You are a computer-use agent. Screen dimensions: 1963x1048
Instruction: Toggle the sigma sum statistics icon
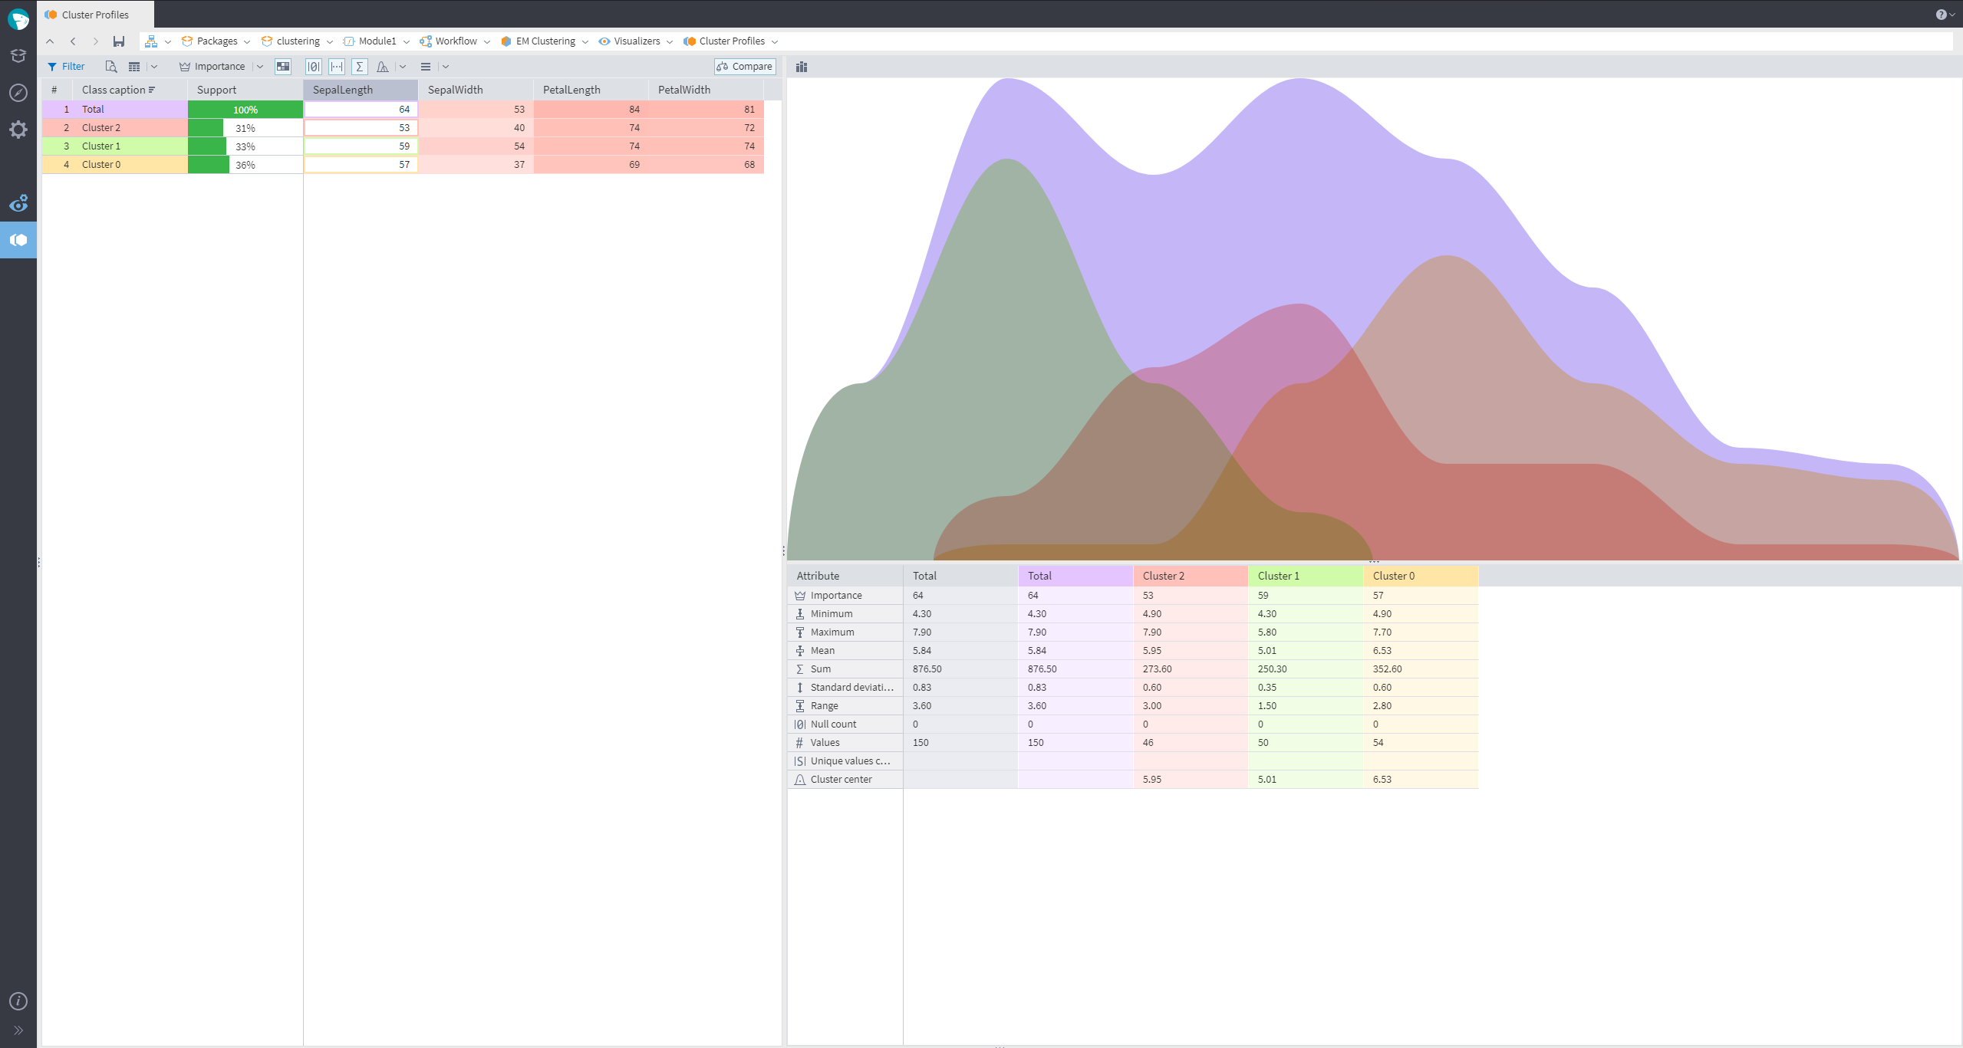click(360, 67)
